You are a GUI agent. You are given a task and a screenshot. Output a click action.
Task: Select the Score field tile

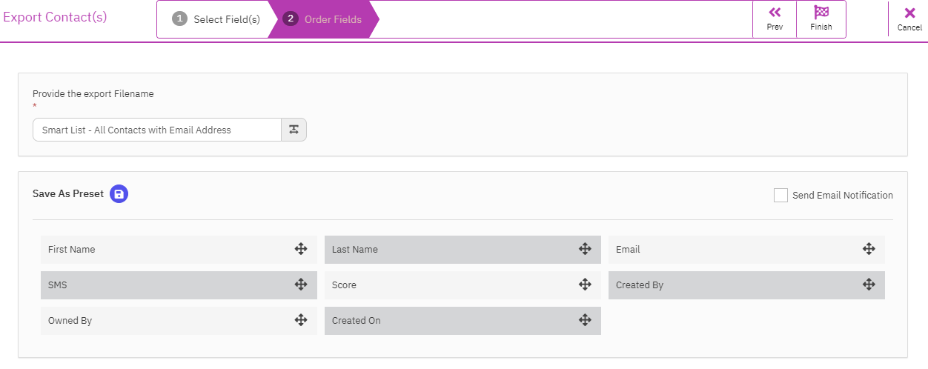(x=463, y=285)
